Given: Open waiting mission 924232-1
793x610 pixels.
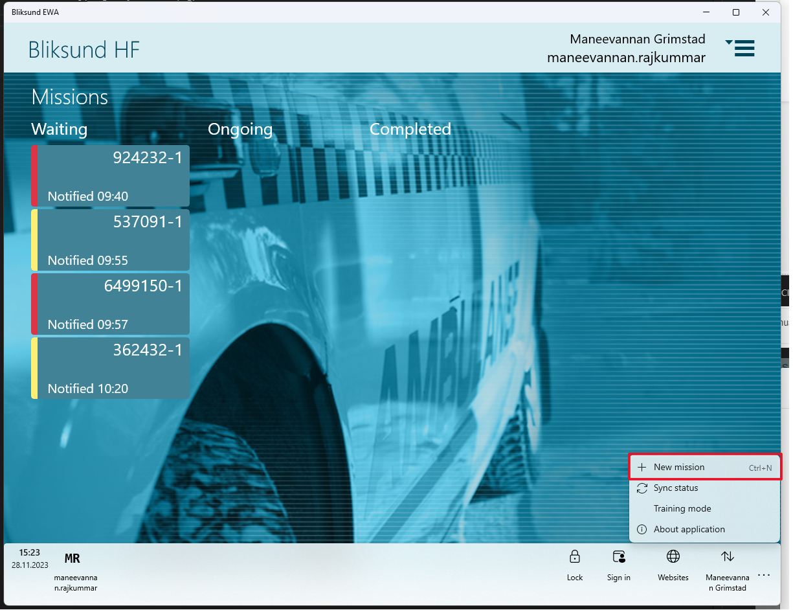Looking at the screenshot, I should point(110,175).
